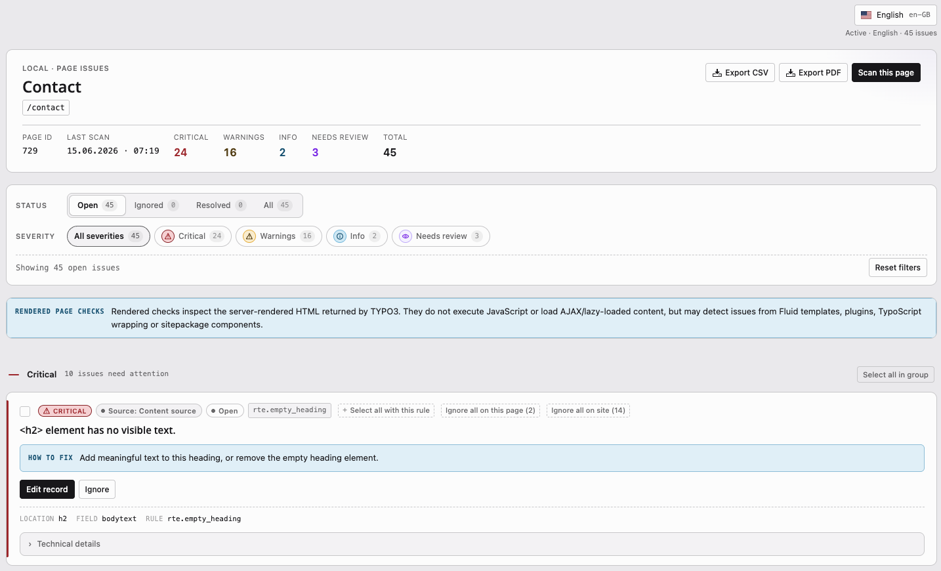941x571 pixels.
Task: Click the download icon on Export PDF
Action: [791, 73]
